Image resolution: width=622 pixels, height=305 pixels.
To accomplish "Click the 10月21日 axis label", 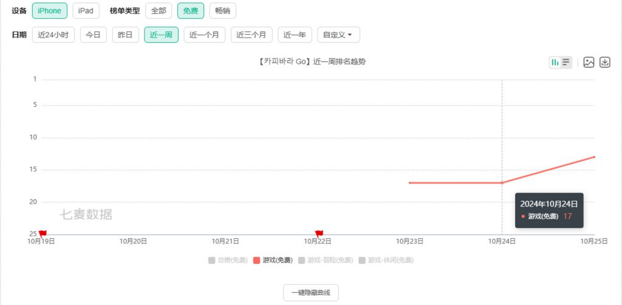I will [x=225, y=241].
